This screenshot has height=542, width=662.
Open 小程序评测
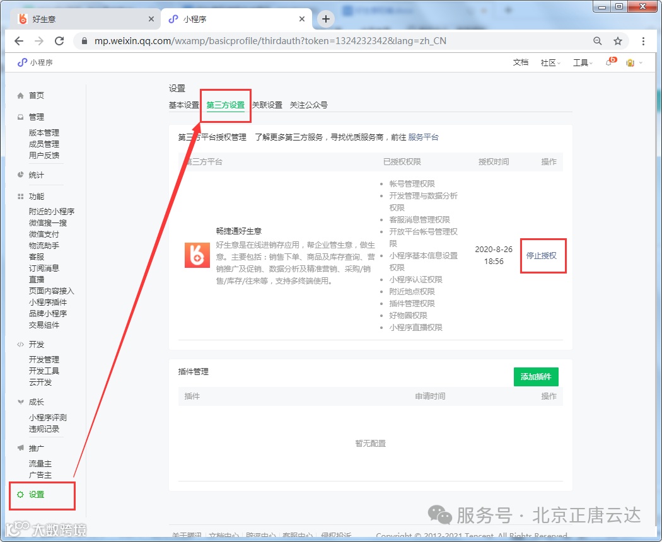coord(48,417)
